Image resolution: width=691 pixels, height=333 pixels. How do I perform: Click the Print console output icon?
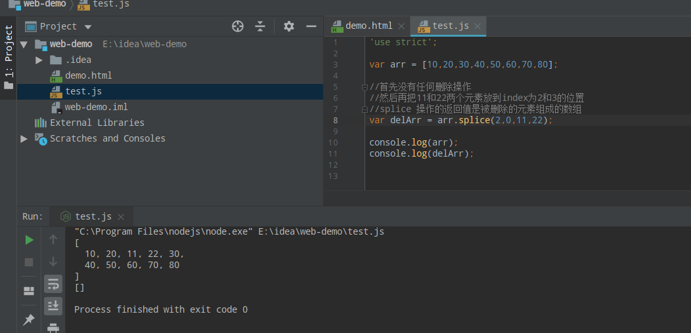53,328
